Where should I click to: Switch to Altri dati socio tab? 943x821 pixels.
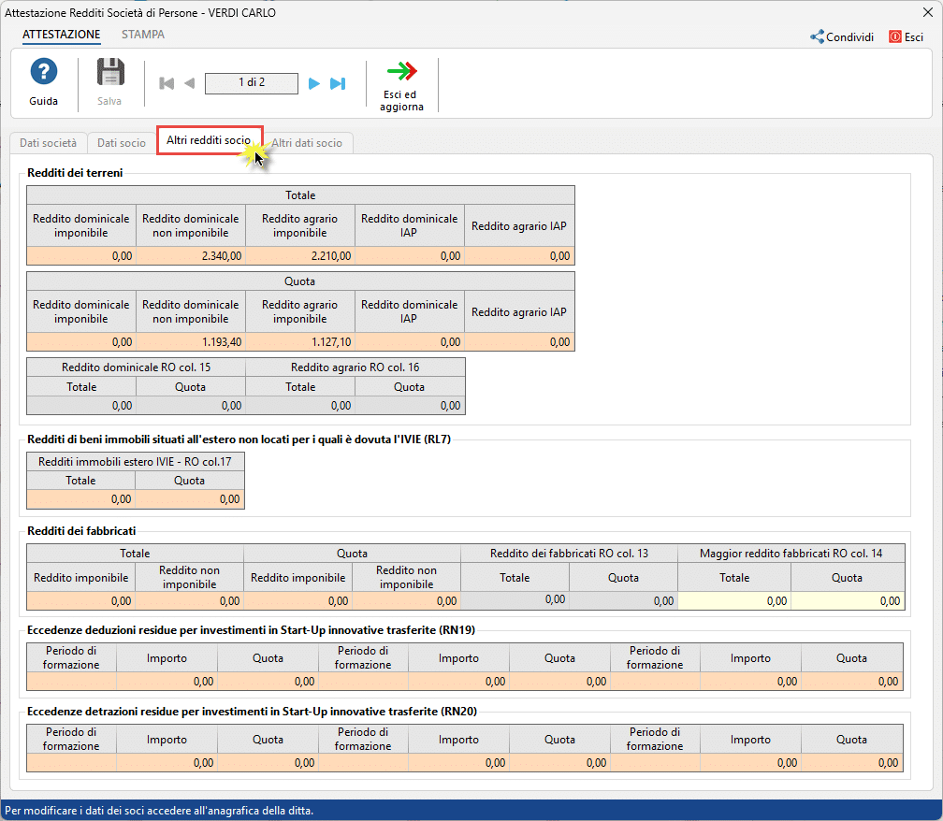pos(307,143)
